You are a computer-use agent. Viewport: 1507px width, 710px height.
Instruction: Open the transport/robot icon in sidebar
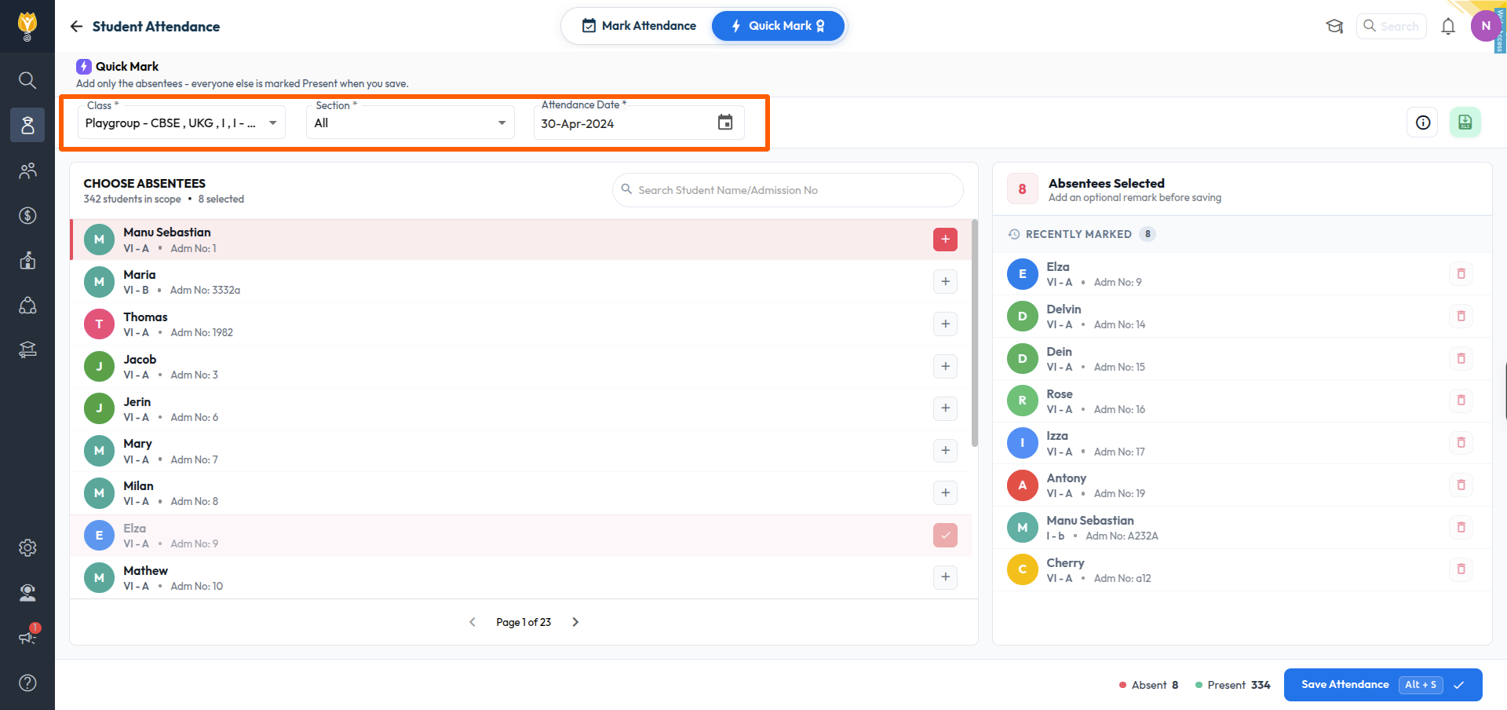[27, 306]
